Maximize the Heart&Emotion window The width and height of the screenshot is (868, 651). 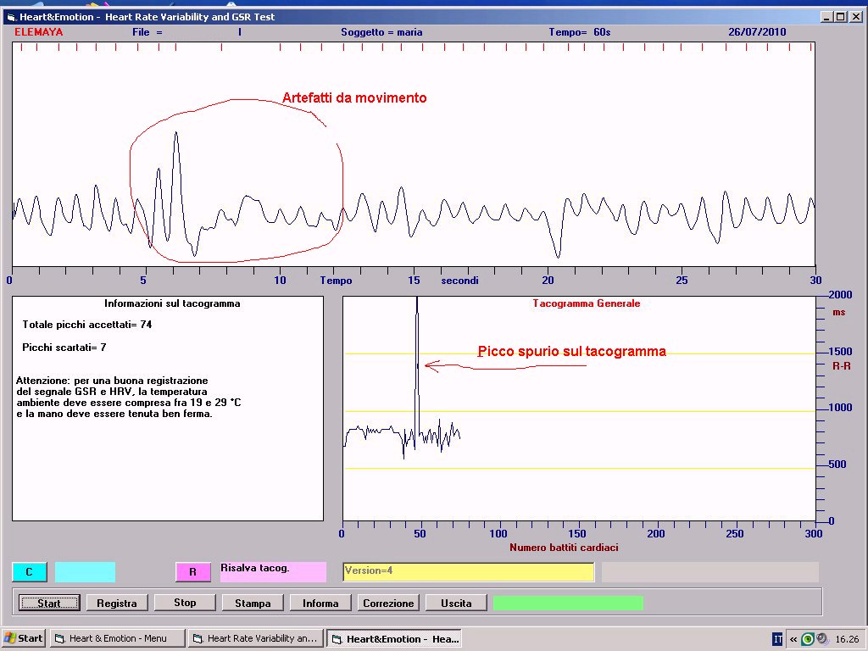pyautogui.click(x=841, y=17)
